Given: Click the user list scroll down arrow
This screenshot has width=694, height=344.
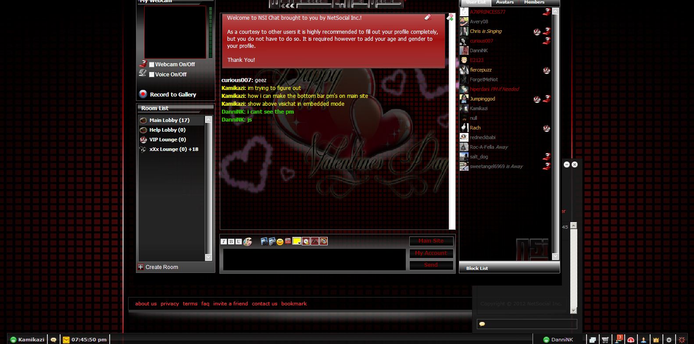Looking at the screenshot, I should [555, 256].
